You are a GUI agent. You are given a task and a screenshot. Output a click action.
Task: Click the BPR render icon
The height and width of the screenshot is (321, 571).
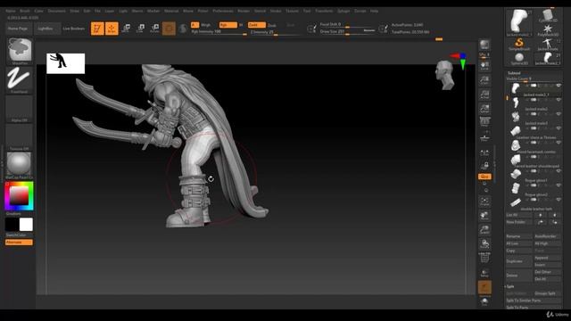484,45
